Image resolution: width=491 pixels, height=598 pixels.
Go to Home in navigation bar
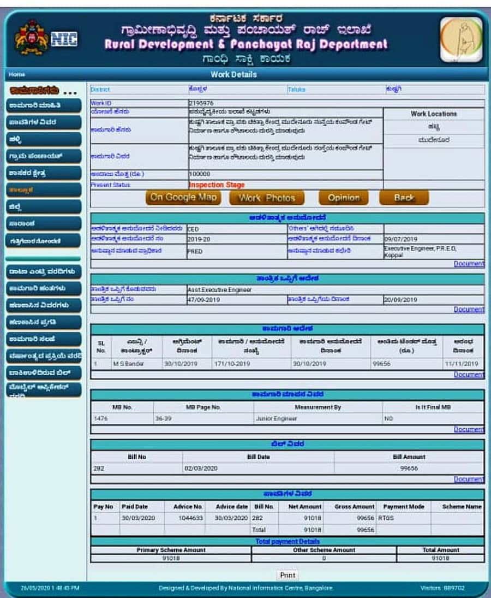point(17,74)
